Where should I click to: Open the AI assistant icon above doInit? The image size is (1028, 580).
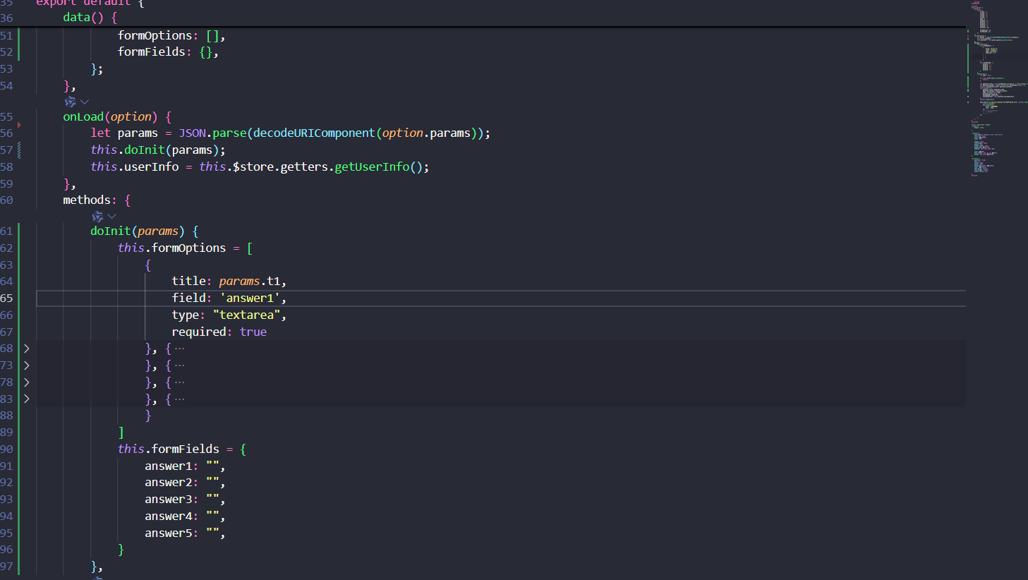pyautogui.click(x=97, y=217)
